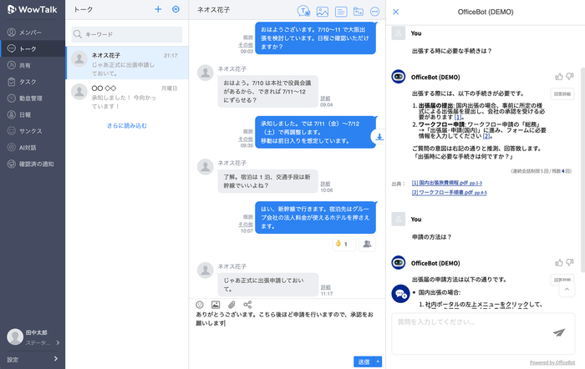Screen dimensions: 585x369
Task: Click the attach file paperclip icon
Action: pos(231,305)
